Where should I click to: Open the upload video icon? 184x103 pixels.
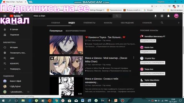tap(155, 16)
